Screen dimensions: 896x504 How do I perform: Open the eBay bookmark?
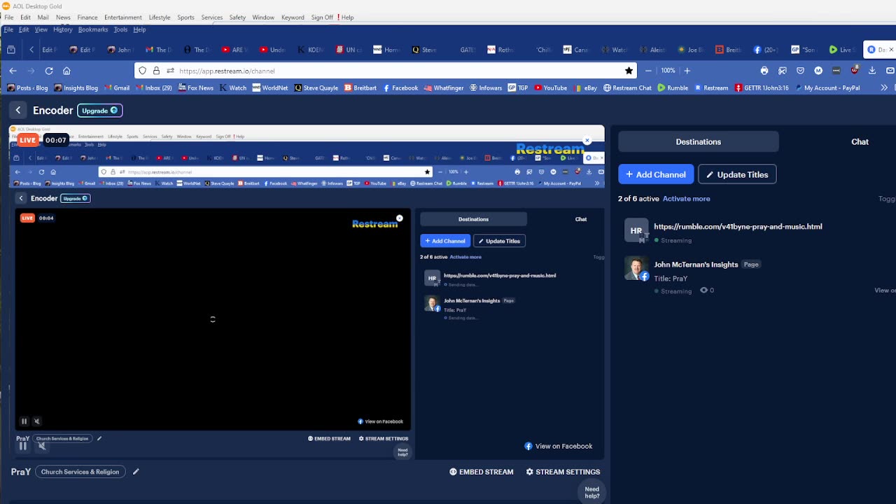point(587,87)
